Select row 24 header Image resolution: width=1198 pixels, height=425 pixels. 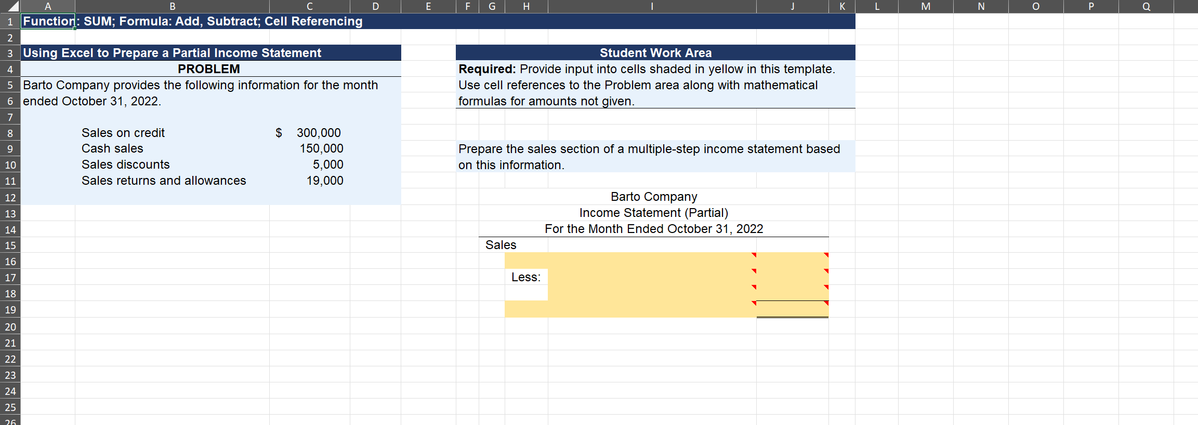point(10,391)
